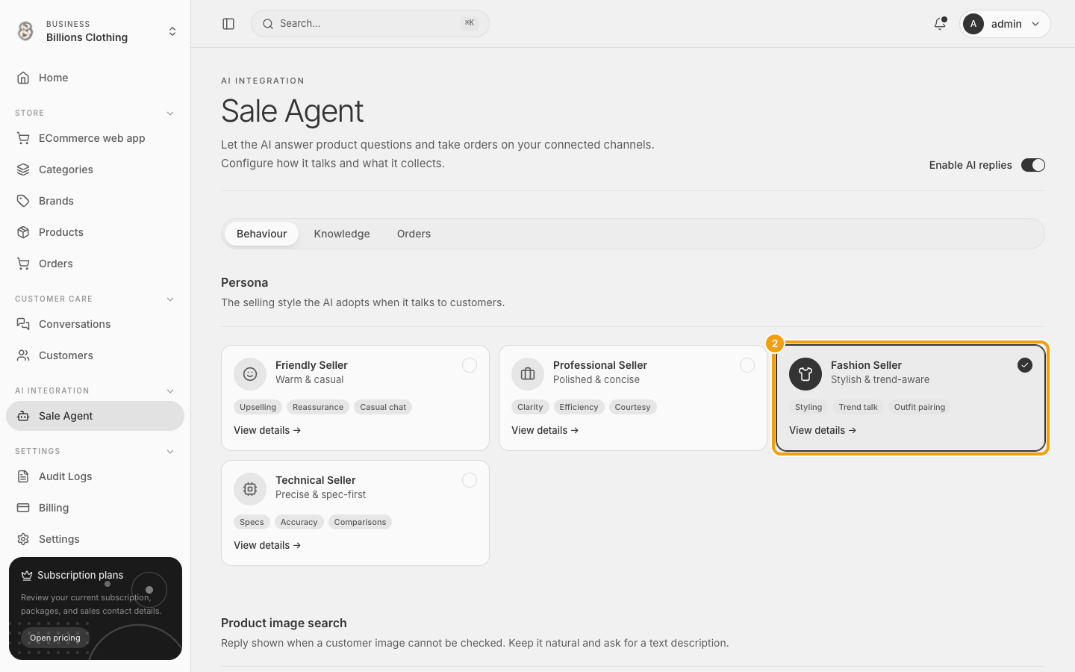This screenshot has height=672, width=1075.
Task: Click the Conversations chat icon
Action: [23, 324]
